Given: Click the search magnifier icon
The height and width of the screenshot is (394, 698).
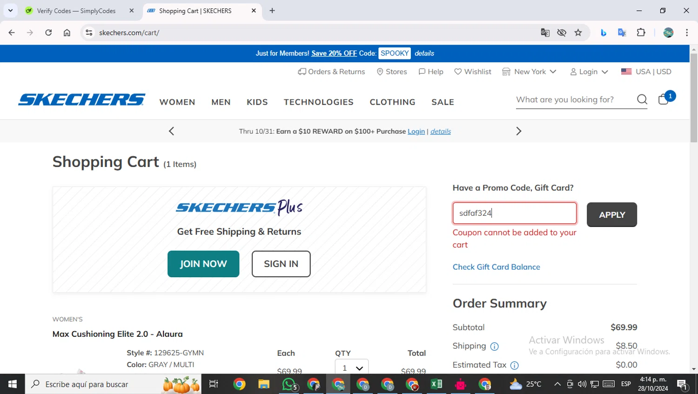Looking at the screenshot, I should click(x=642, y=100).
